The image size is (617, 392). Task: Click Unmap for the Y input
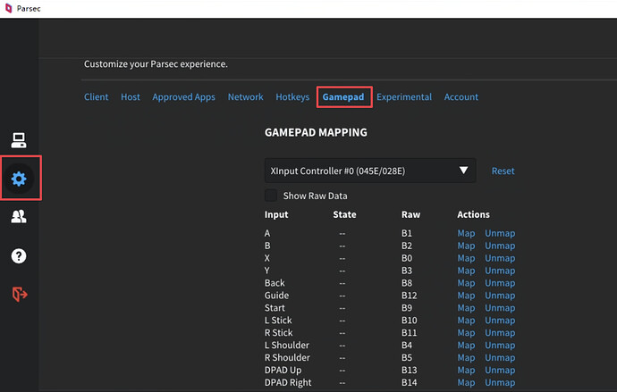[x=500, y=271]
